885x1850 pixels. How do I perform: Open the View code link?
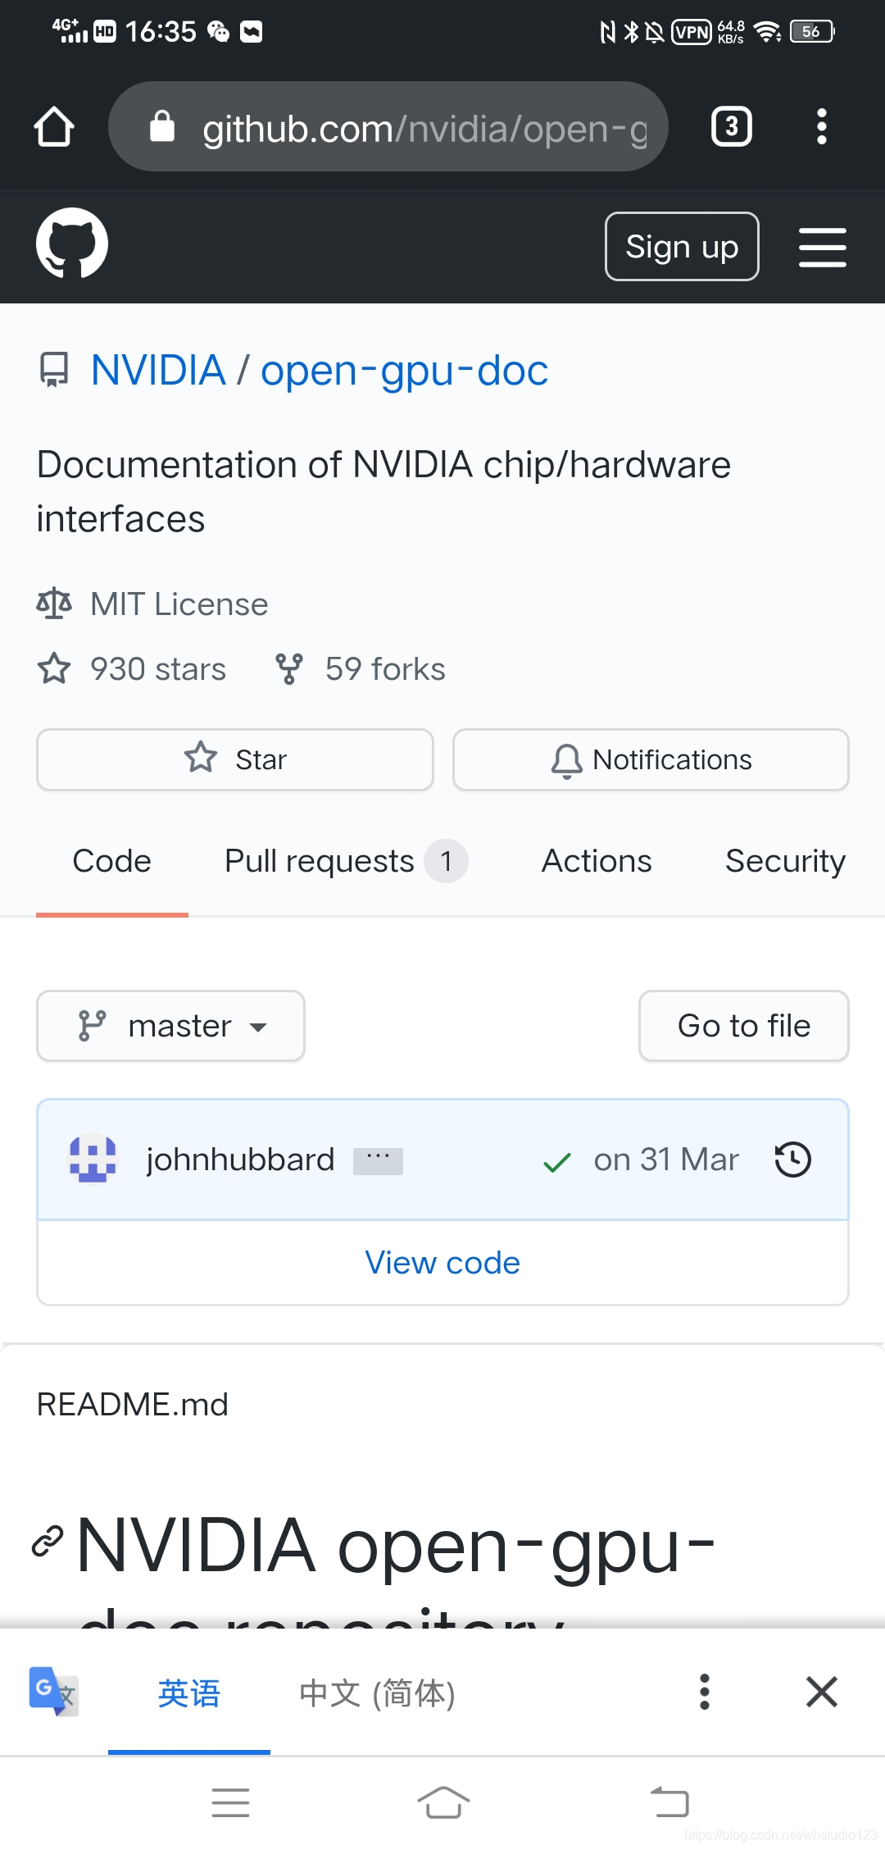(442, 1263)
